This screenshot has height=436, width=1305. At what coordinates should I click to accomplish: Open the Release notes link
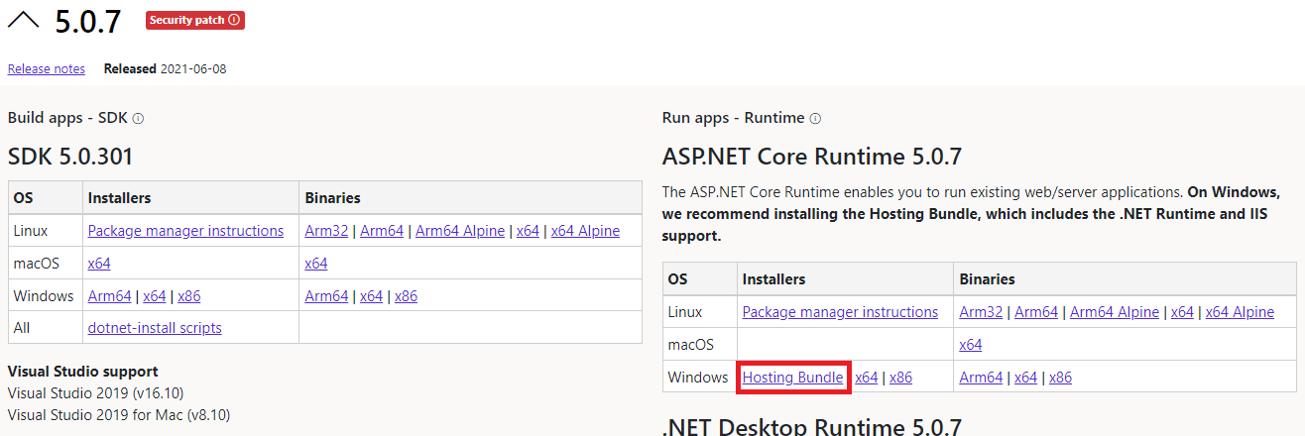tap(47, 68)
